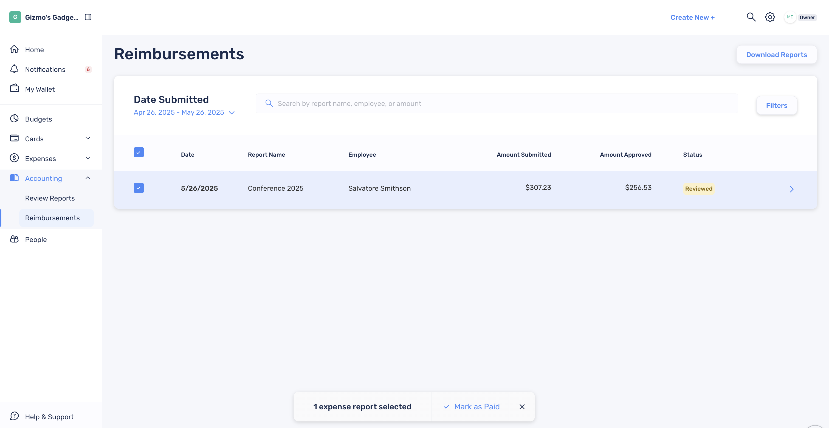
Task: Click the People group icon
Action: coord(15,239)
